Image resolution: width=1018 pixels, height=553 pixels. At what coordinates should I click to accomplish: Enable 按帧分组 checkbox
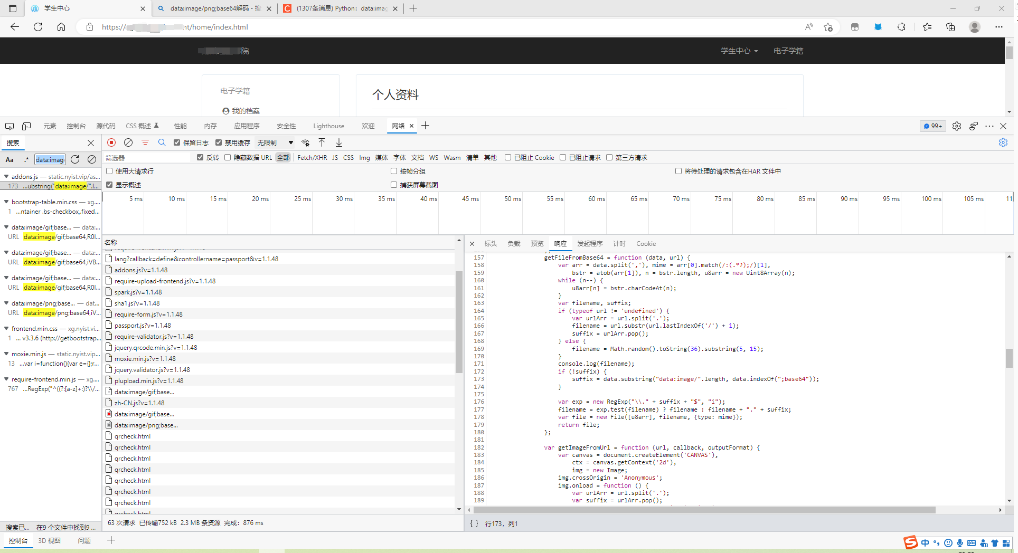(x=394, y=171)
